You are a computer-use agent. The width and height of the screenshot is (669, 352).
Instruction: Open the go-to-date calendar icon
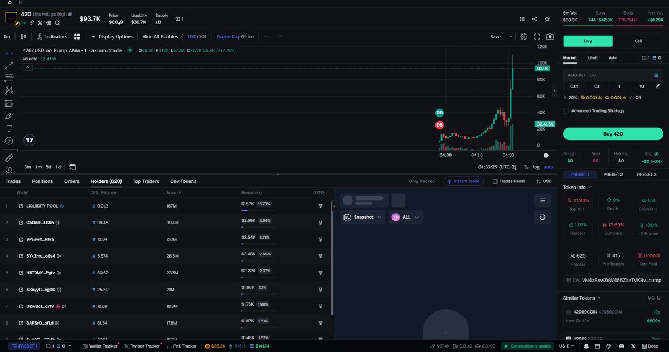tap(72, 167)
